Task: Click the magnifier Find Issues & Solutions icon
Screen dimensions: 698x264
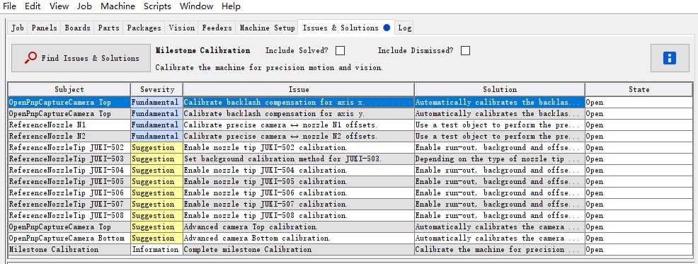Action: [30, 58]
